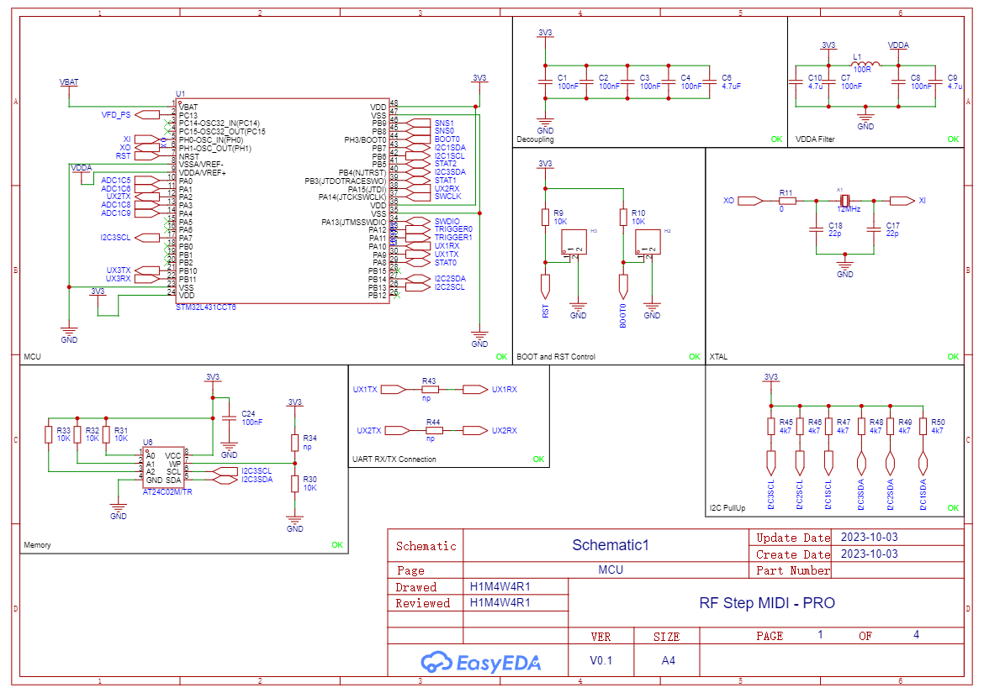Image resolution: width=984 pixels, height=693 pixels.
Task: Select resistor R43 in UART connection block
Action: tap(430, 389)
